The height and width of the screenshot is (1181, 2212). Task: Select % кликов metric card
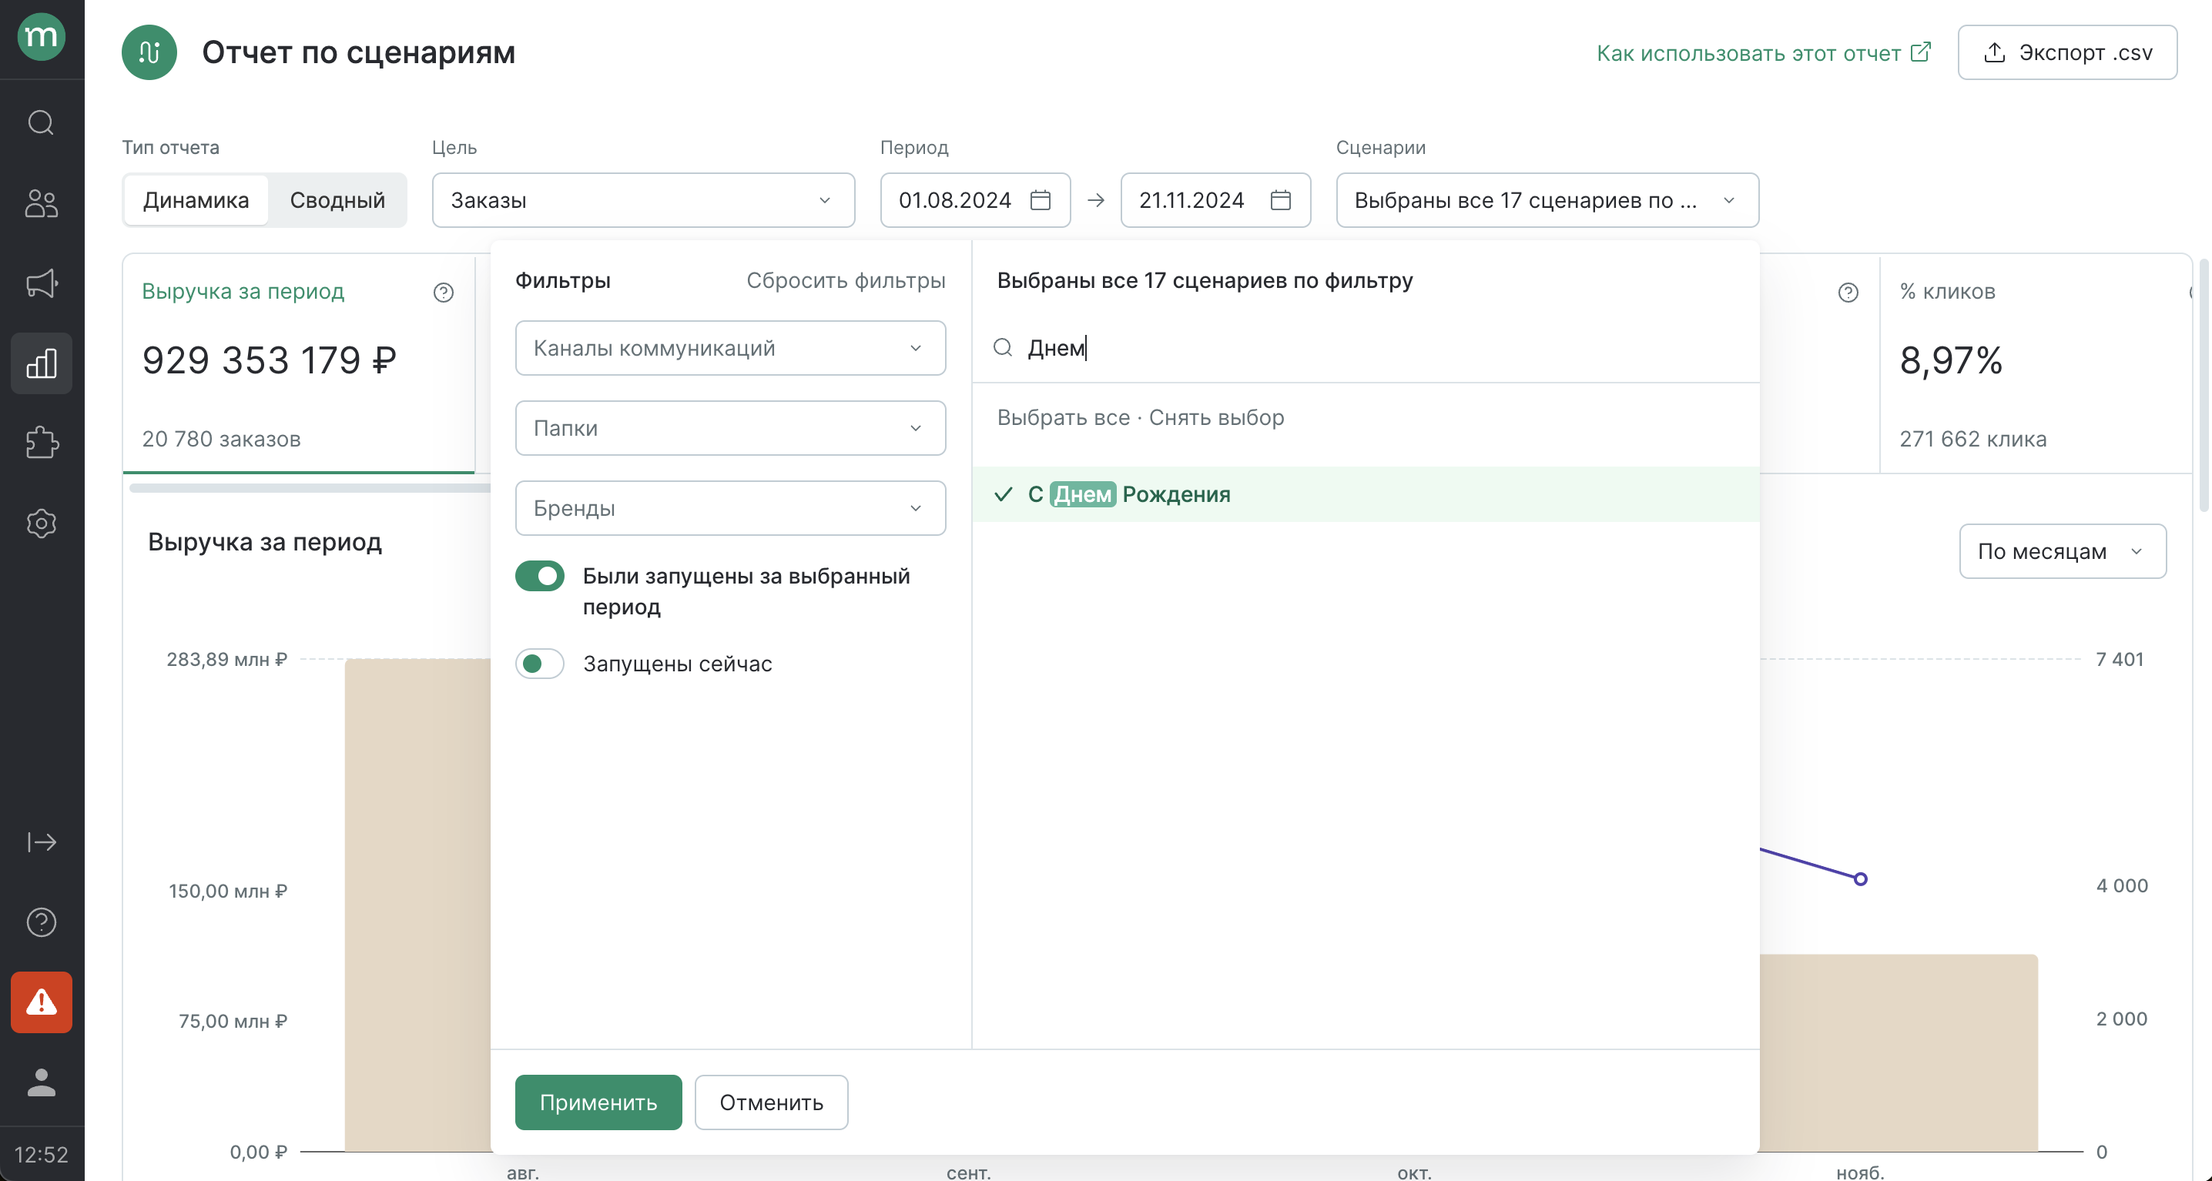[2035, 363]
